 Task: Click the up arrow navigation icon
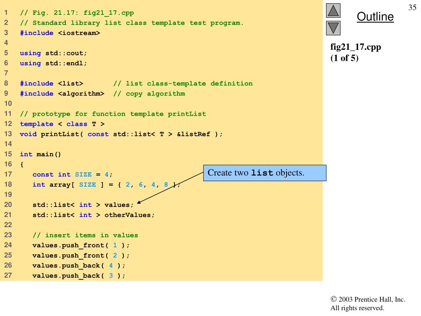coord(333,10)
